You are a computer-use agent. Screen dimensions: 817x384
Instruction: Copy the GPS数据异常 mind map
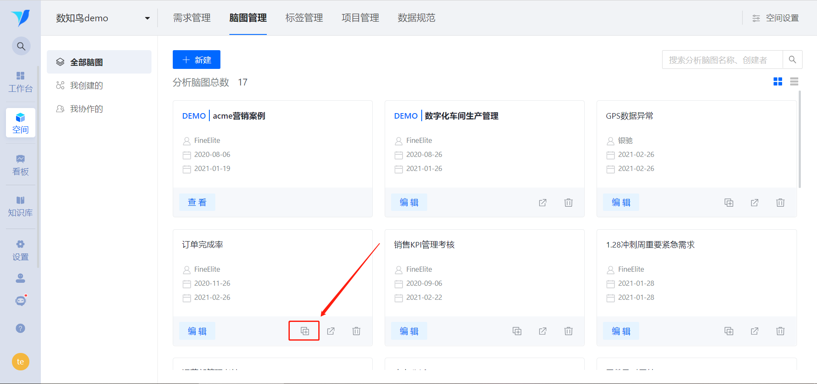click(x=729, y=202)
